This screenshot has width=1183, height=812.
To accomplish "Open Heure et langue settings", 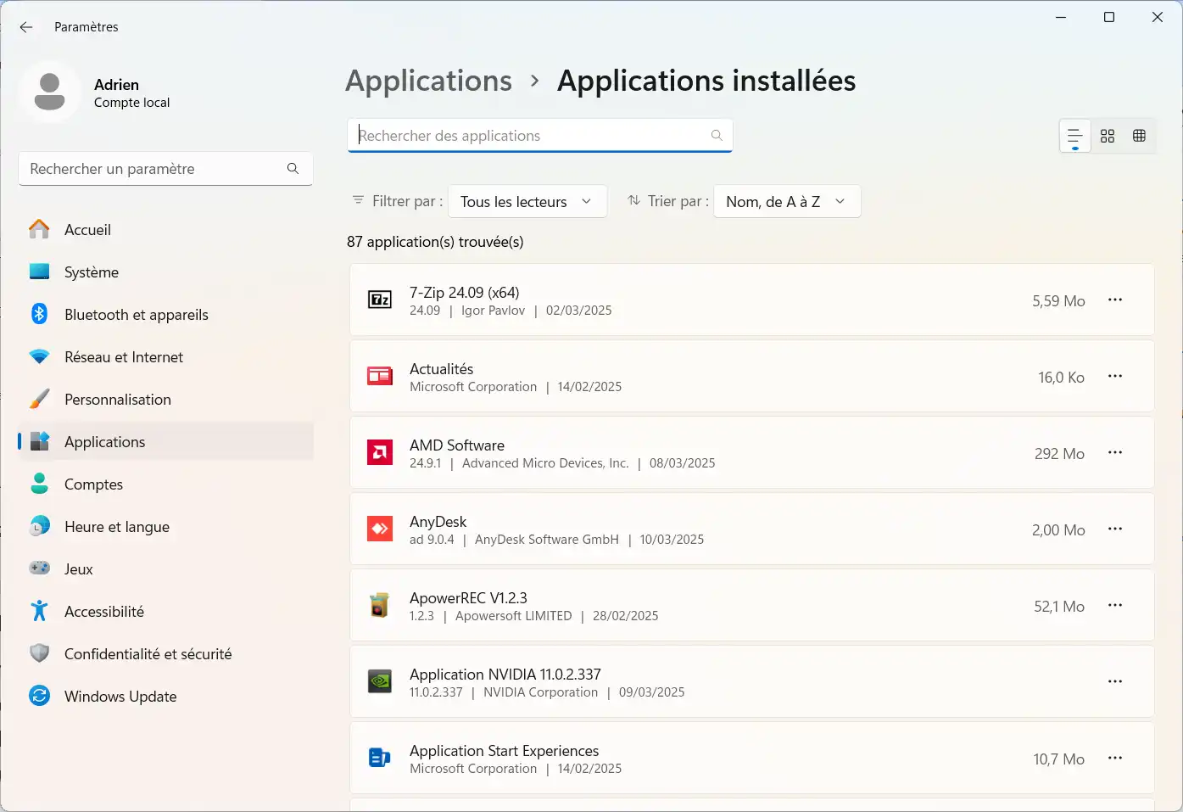I will 166,527.
